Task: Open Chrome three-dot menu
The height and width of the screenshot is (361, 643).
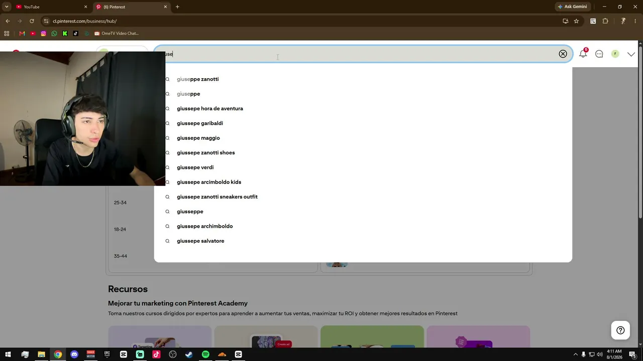Action: point(635,21)
